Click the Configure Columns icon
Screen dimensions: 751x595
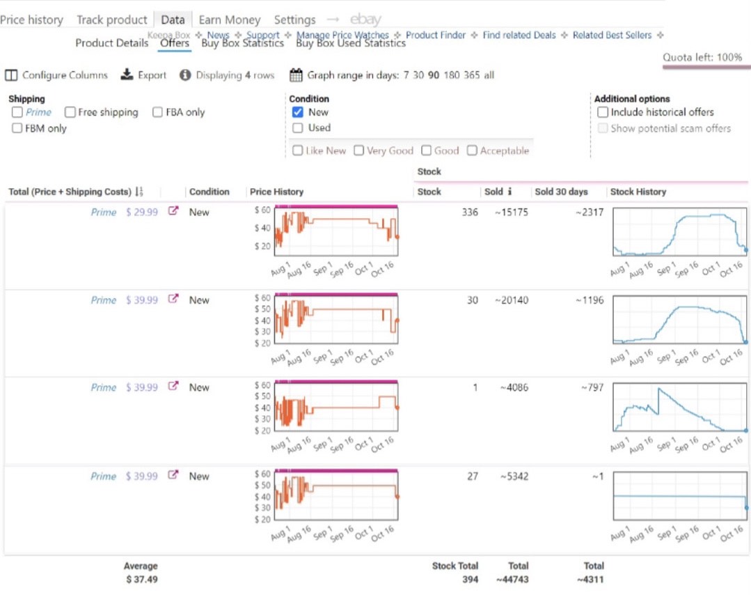tap(11, 75)
